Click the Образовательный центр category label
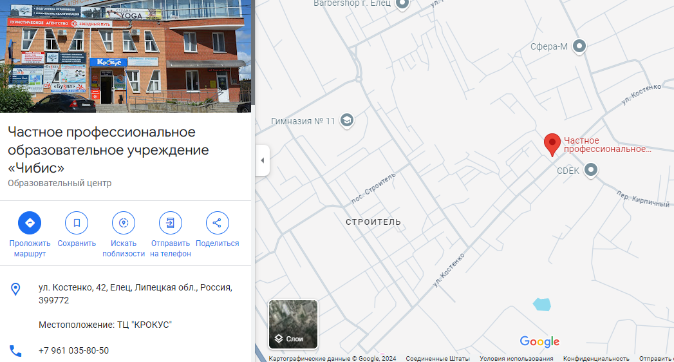The width and height of the screenshot is (674, 362). click(60, 183)
